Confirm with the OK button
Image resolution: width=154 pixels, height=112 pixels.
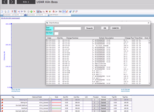tap(105, 28)
